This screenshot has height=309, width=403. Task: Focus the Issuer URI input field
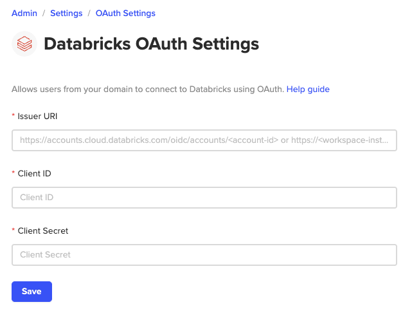[204, 140]
